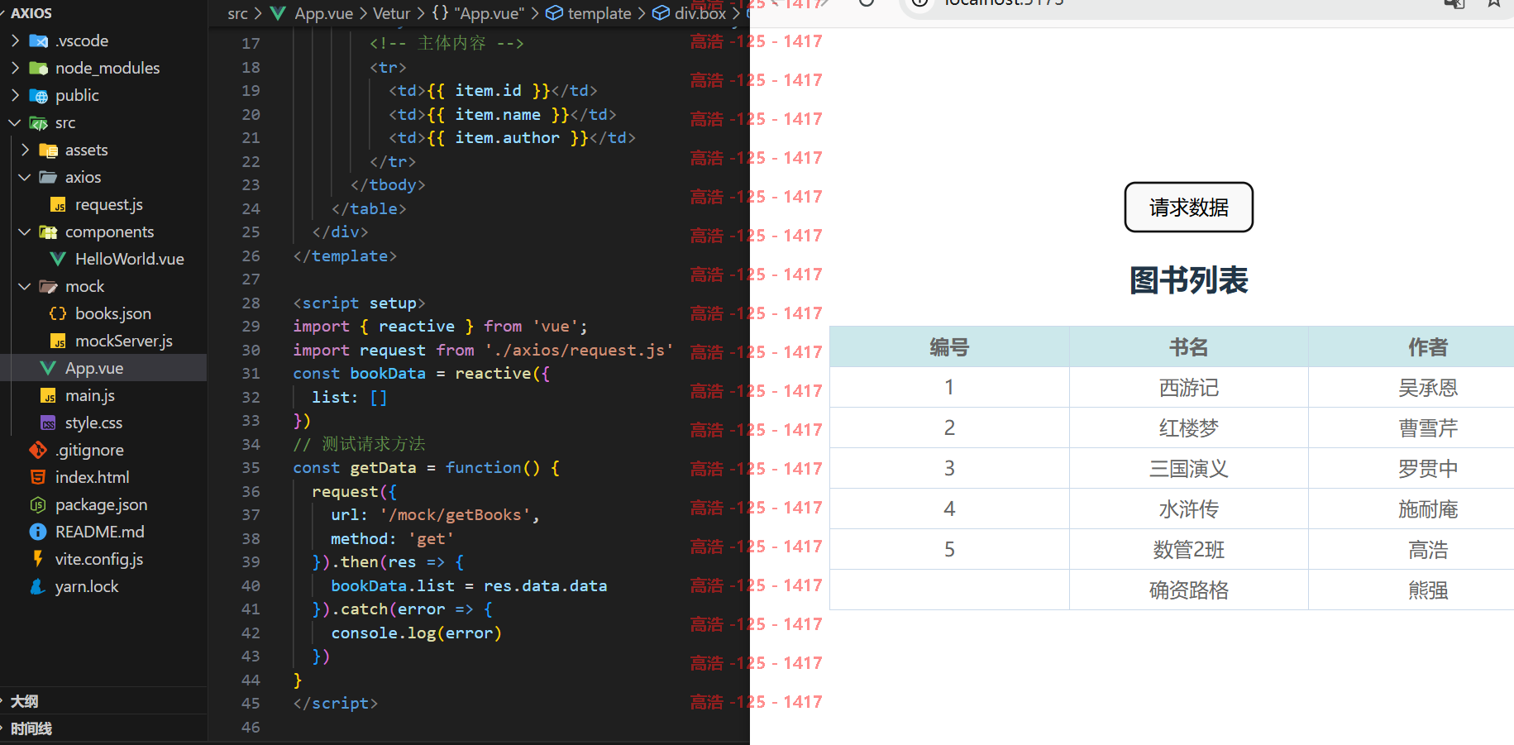This screenshot has width=1514, height=745.
Task: Select the src breadcrumb item
Action: point(238,13)
